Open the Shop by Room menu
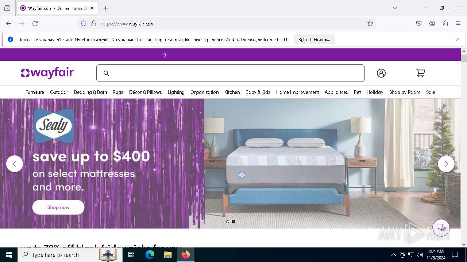This screenshot has height=262, width=467. (x=405, y=92)
